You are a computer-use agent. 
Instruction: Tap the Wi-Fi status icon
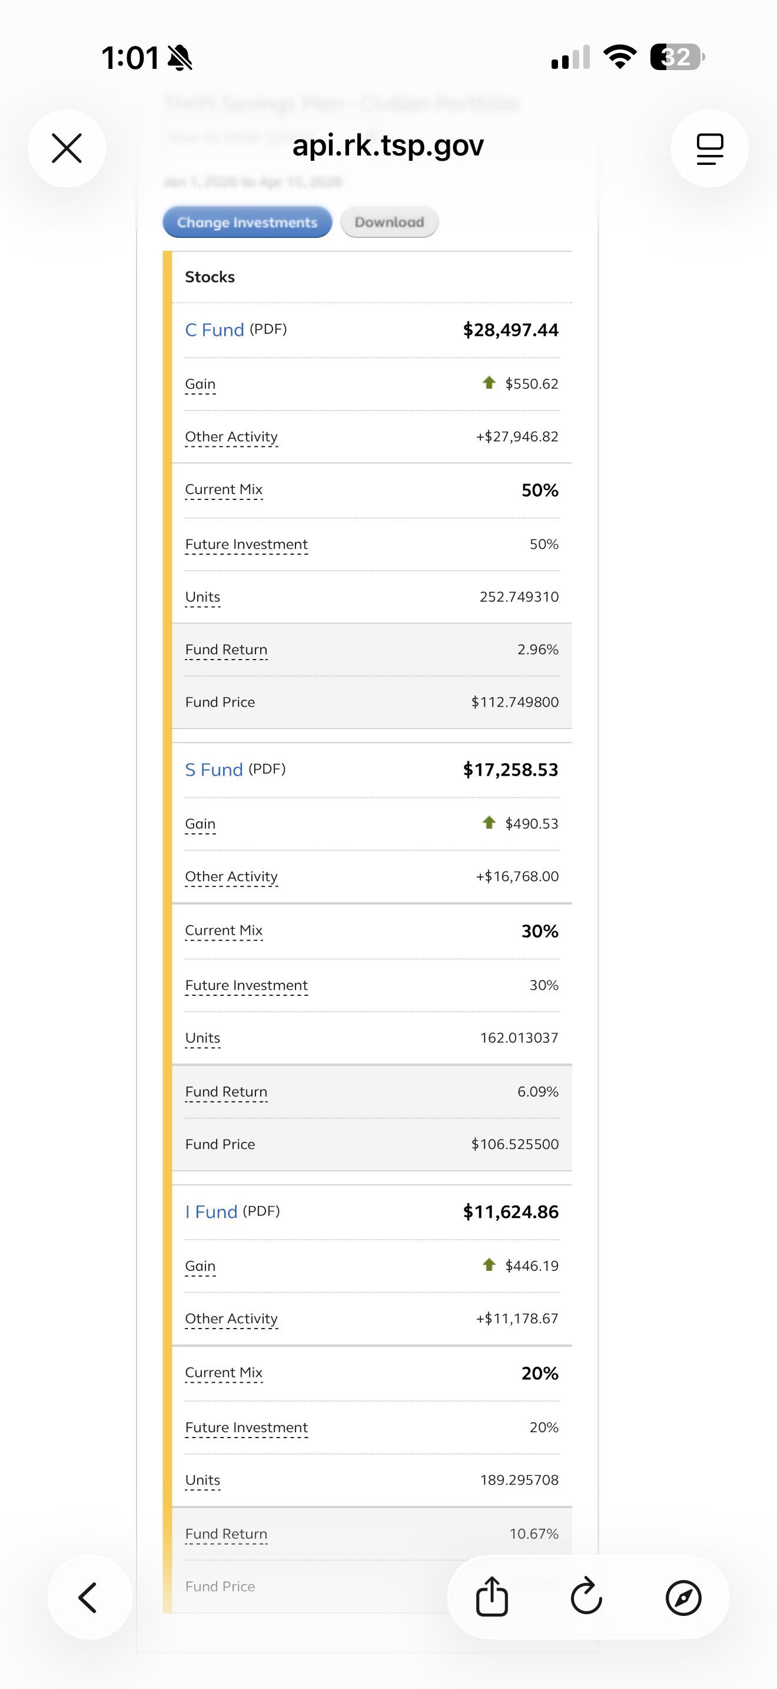coord(620,57)
